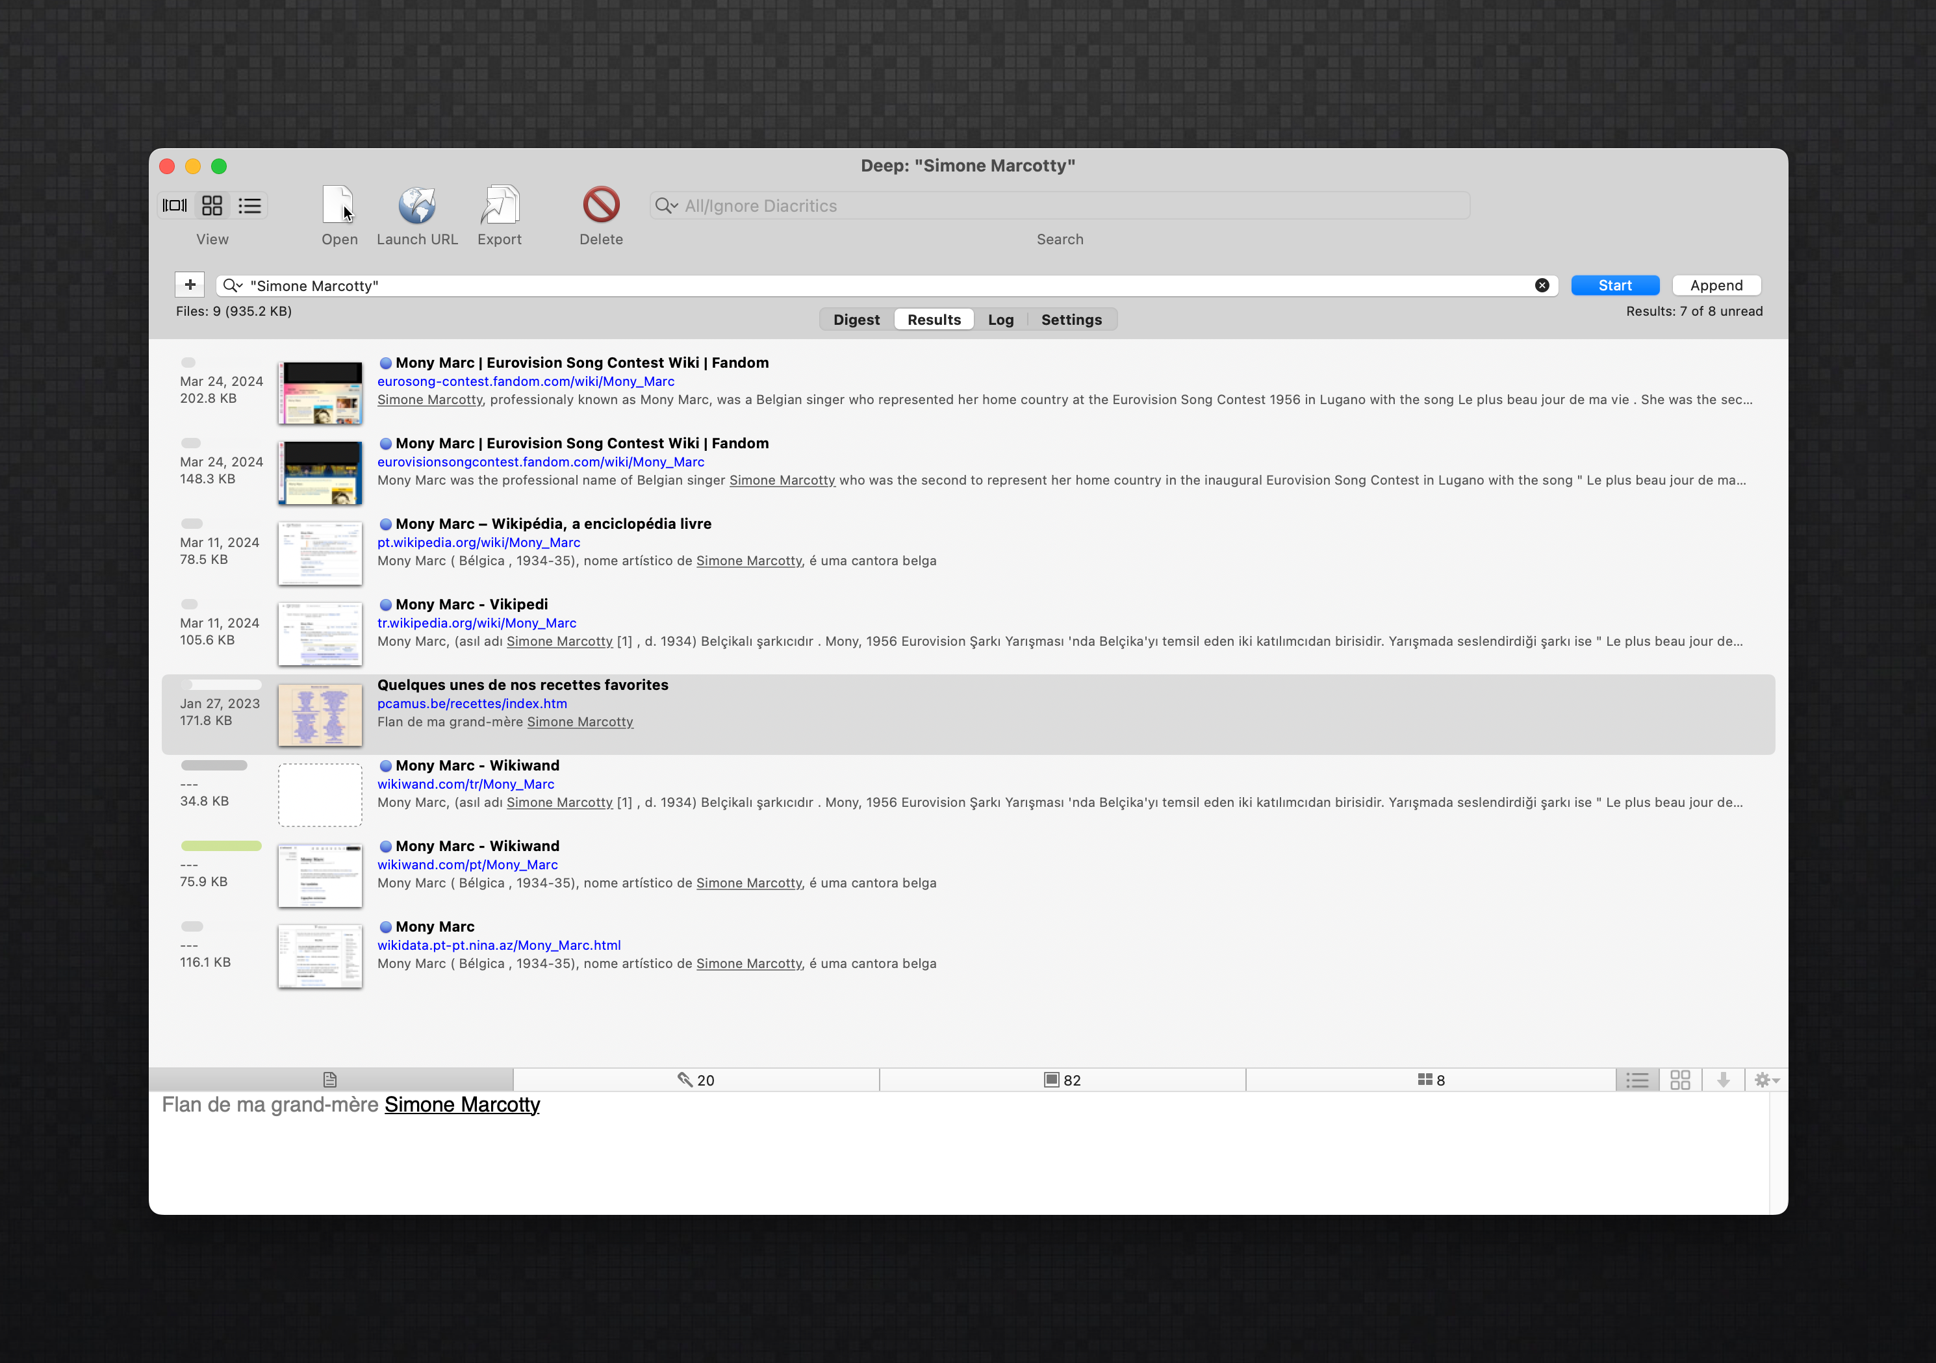
Task: Click relevance bar of pcamus.be recettes result
Action: (x=221, y=685)
